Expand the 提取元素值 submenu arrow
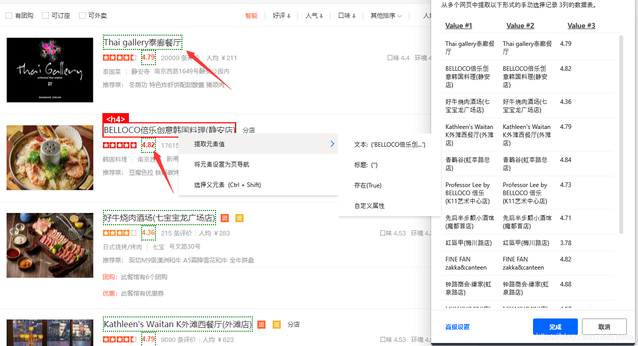 [332, 144]
